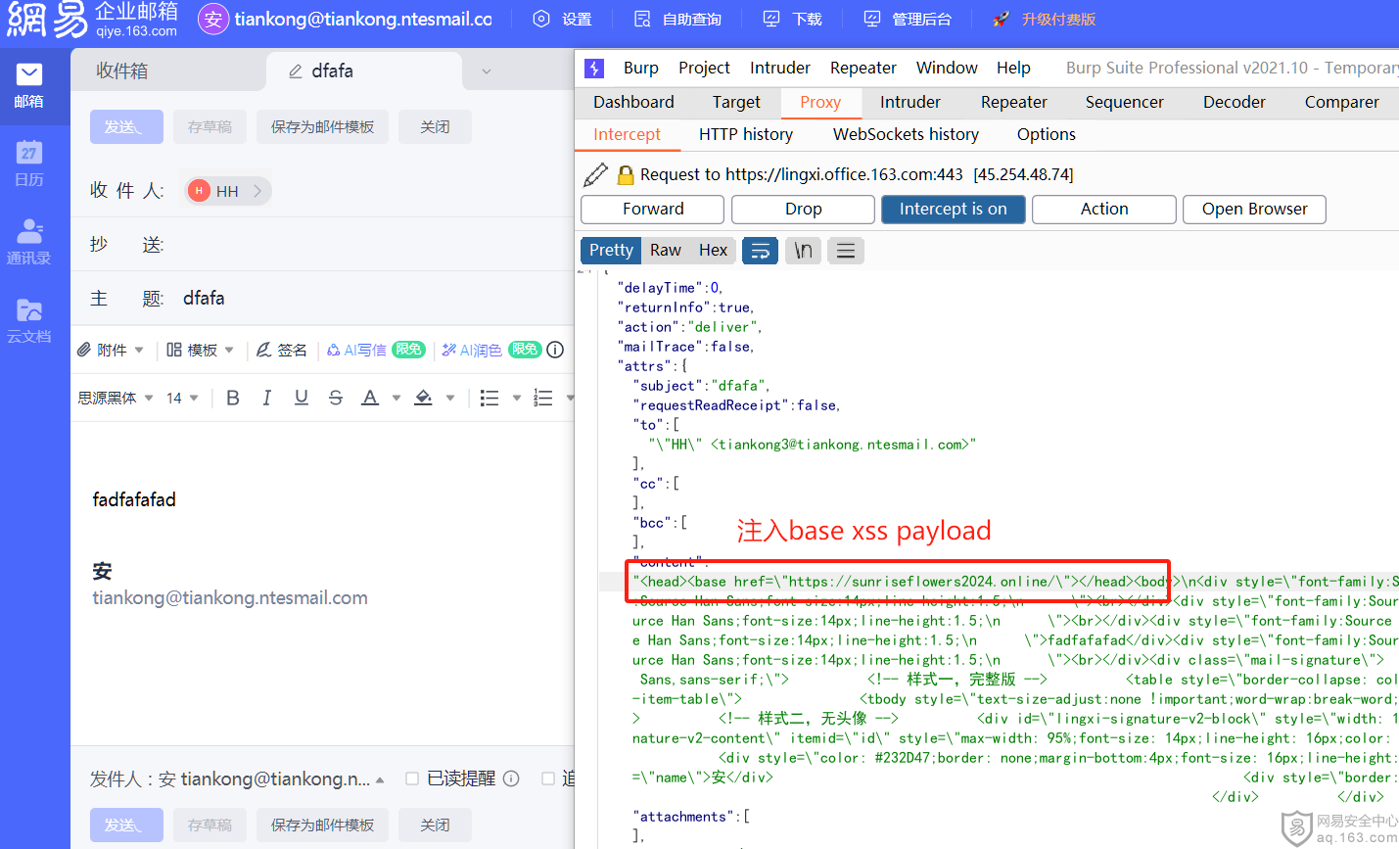The height and width of the screenshot is (849, 1399).
Task: Switch to the Sequencer tab in Burp
Action: coord(1124,102)
